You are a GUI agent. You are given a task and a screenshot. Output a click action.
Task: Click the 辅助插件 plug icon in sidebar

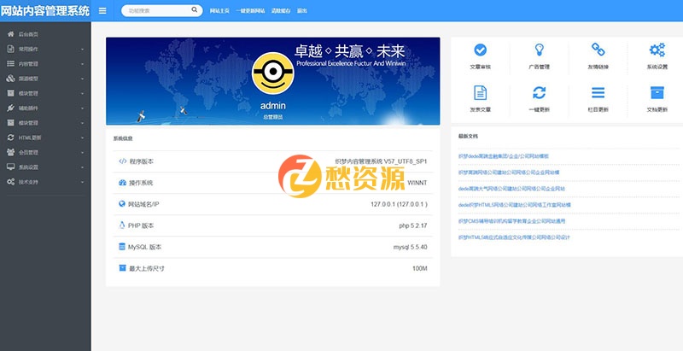click(10, 108)
